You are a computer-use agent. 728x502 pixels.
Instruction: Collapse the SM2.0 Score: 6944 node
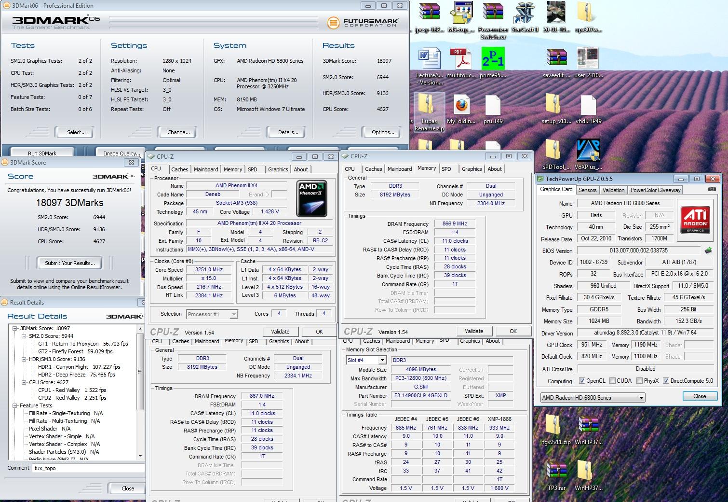[25, 336]
